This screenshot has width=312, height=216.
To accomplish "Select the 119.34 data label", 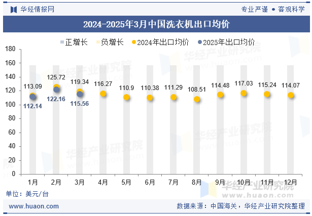I will (80, 82).
